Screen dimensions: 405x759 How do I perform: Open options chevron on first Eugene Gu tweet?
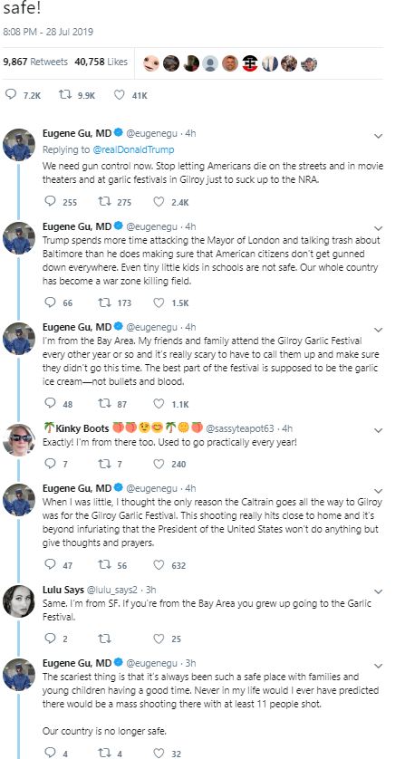(379, 136)
